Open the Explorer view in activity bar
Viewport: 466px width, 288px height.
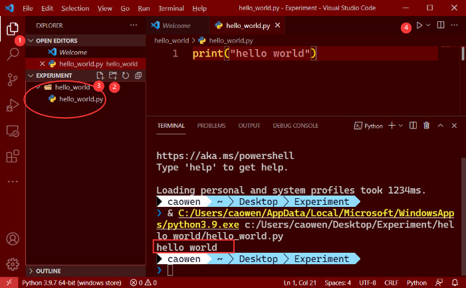tap(13, 29)
